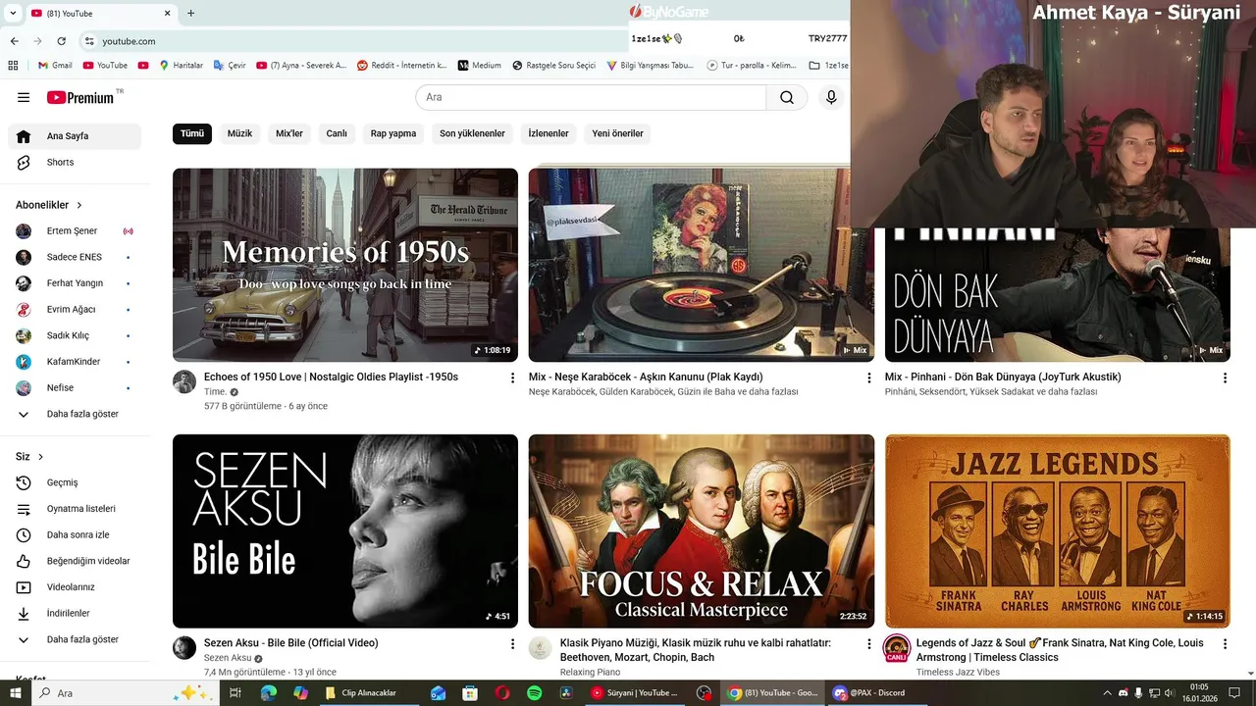The height and width of the screenshot is (706, 1256).
Task: Open options menu for Klasik Piyano Müziği
Action: [x=868, y=644]
